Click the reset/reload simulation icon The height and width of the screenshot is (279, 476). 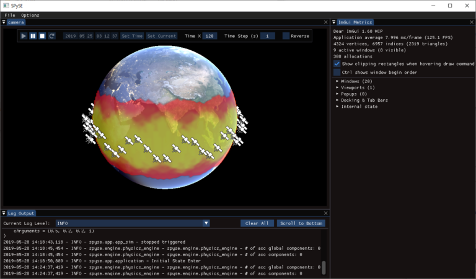(52, 36)
